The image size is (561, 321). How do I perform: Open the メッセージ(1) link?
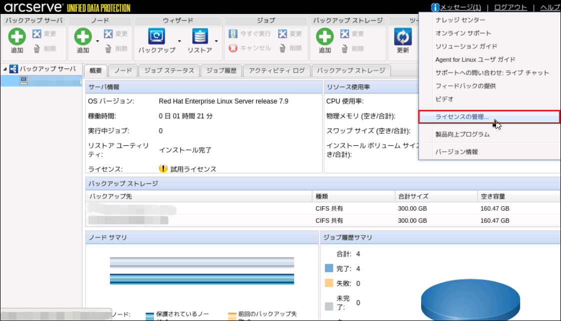[x=461, y=7]
